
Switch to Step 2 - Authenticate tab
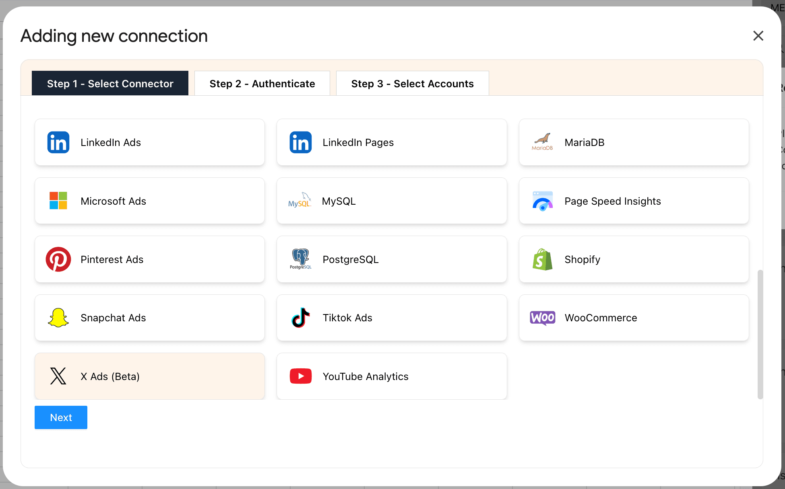[262, 84]
